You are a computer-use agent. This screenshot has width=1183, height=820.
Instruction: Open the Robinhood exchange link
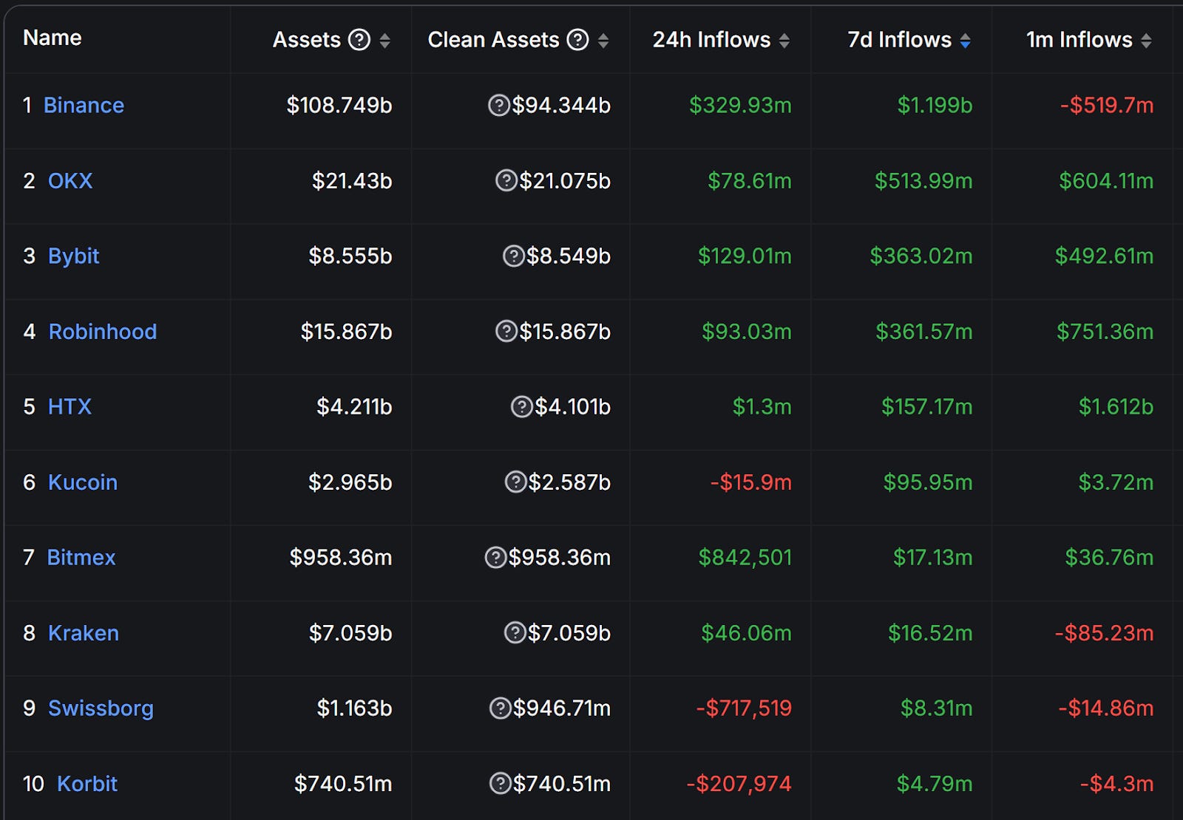(x=103, y=331)
